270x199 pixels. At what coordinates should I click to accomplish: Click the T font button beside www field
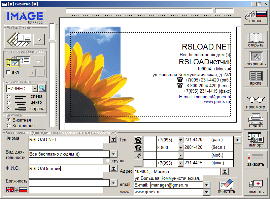pyautogui.click(x=207, y=192)
